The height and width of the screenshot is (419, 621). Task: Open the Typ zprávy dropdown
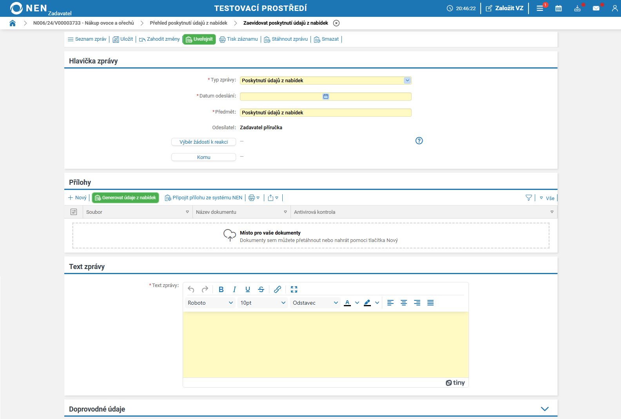(407, 80)
